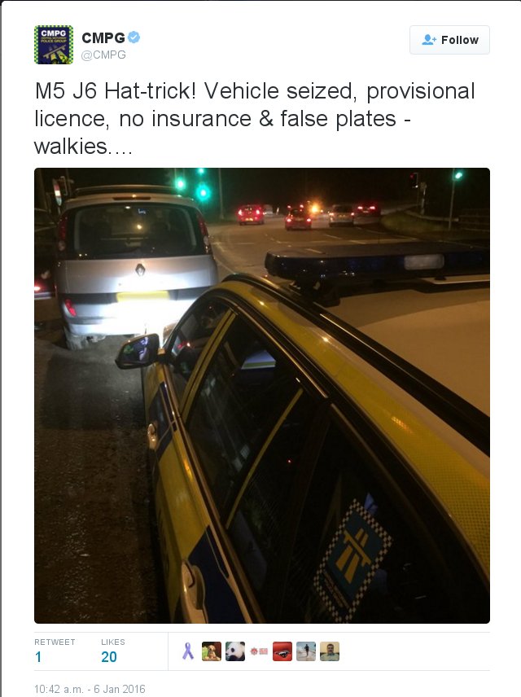Open the 10:42 a.m. 6 Jan 2016 timestamp
The image size is (521, 697).
90,689
